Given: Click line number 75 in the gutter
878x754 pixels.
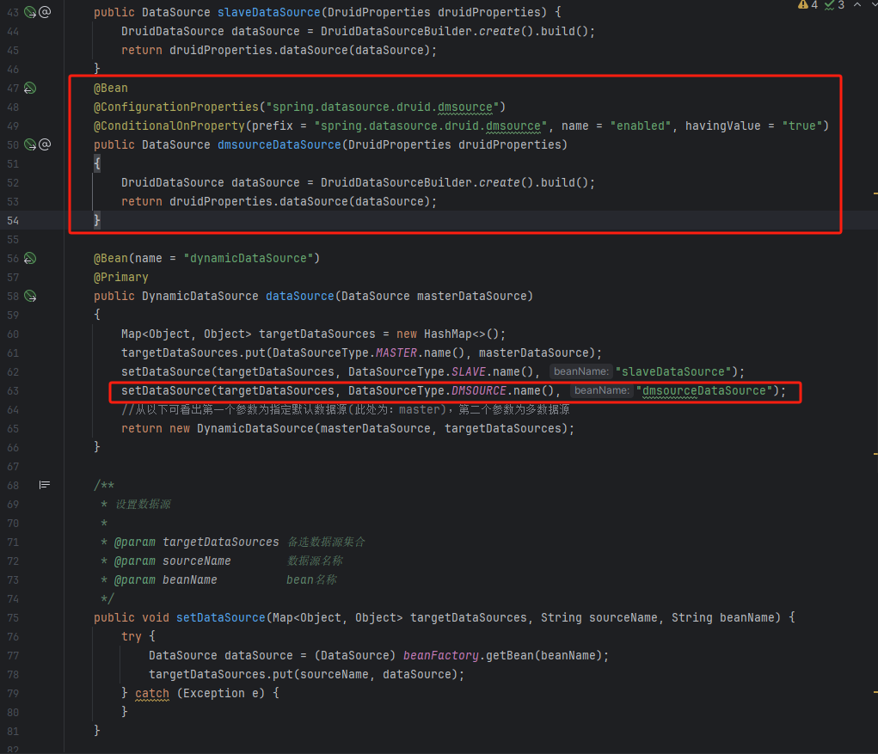Looking at the screenshot, I should [x=13, y=618].
